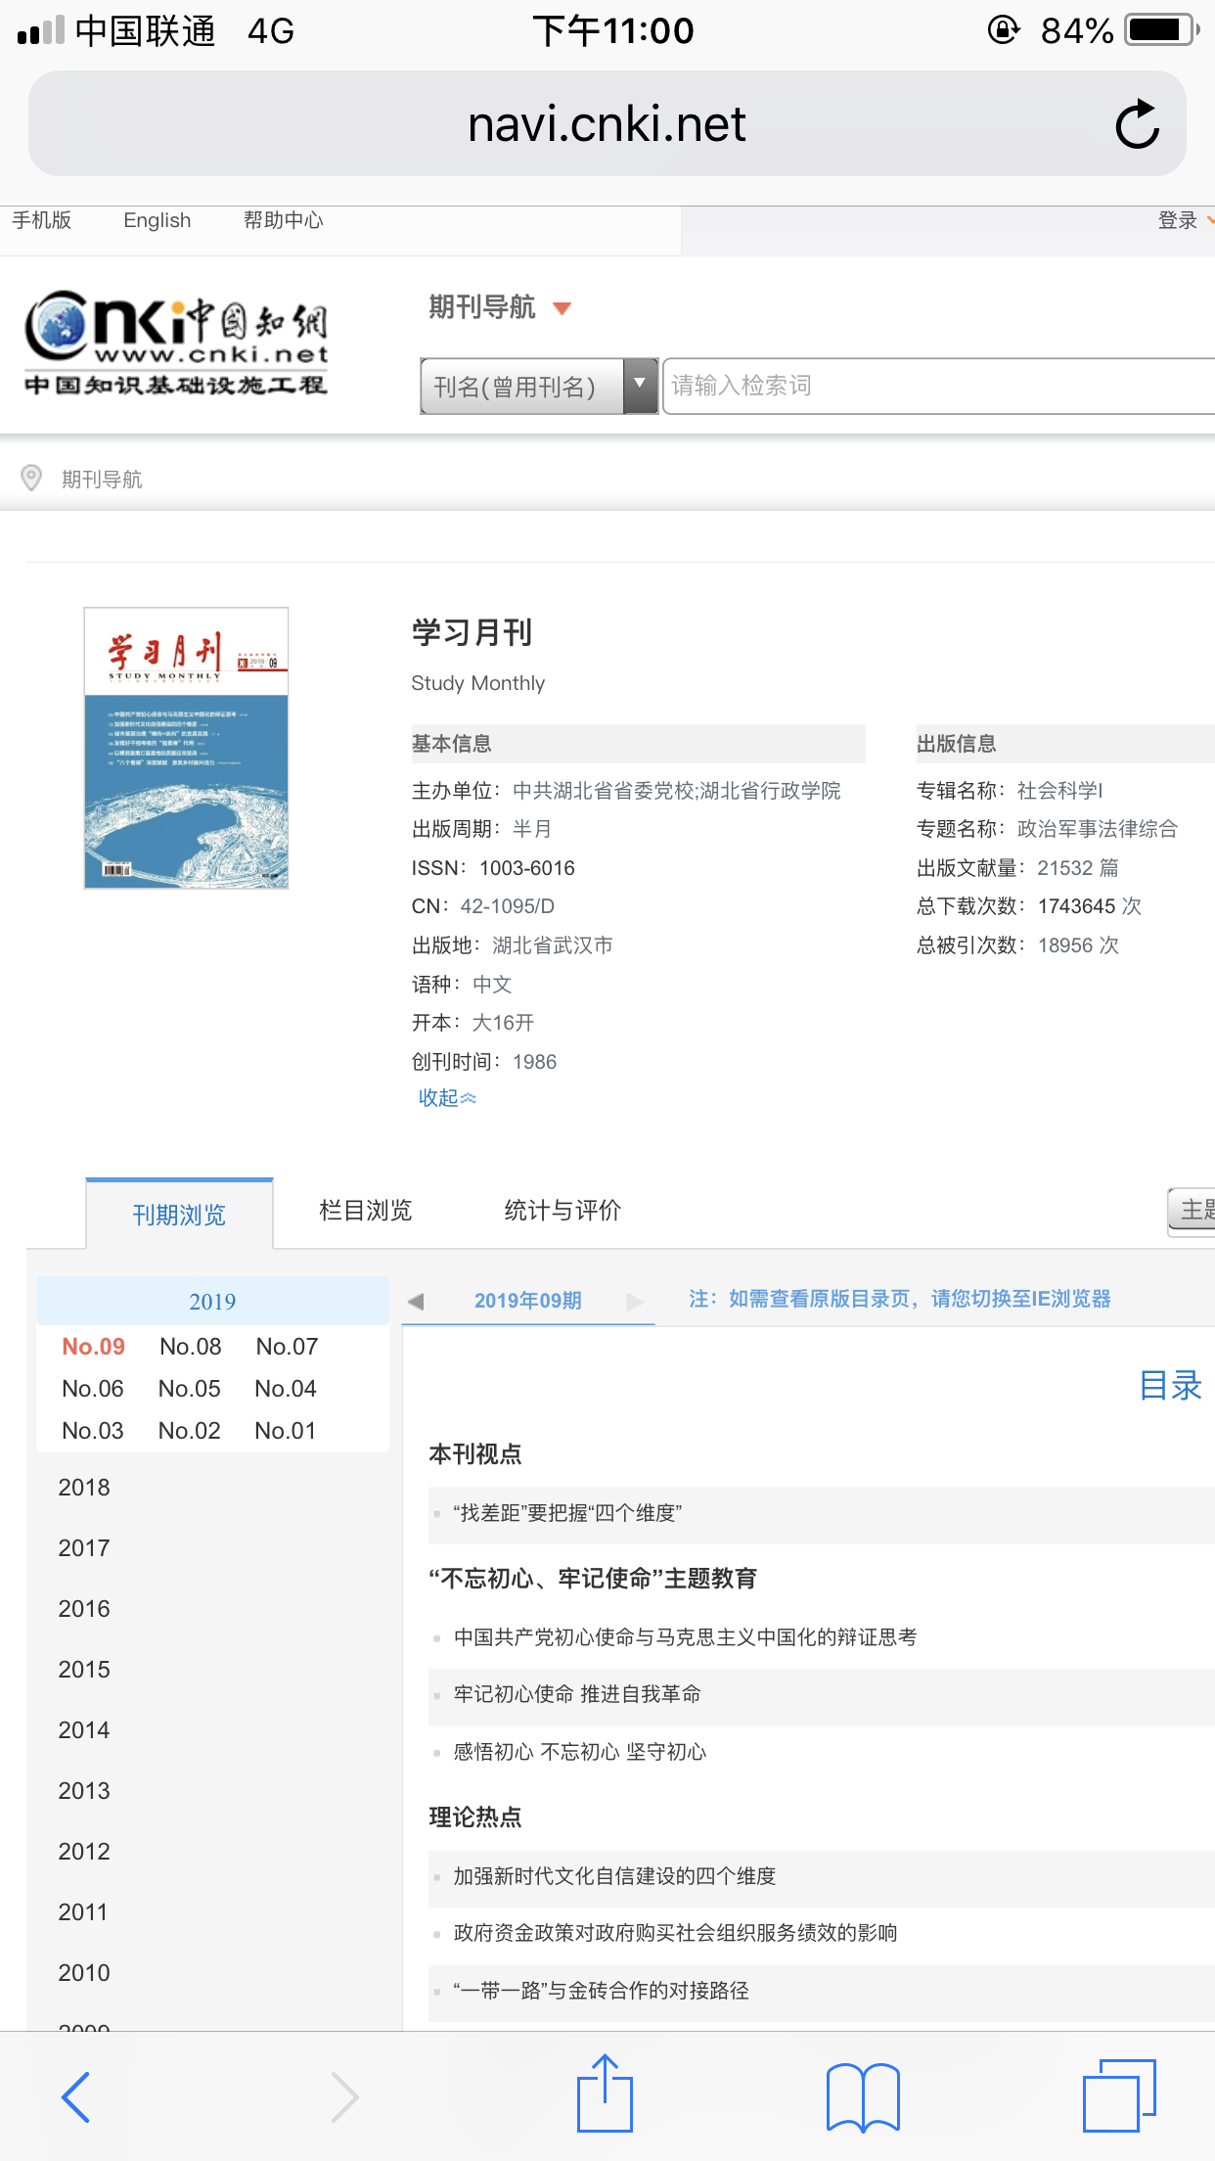The height and width of the screenshot is (2161, 1215).
Task: Select issue No.08
Action: click(x=191, y=1347)
